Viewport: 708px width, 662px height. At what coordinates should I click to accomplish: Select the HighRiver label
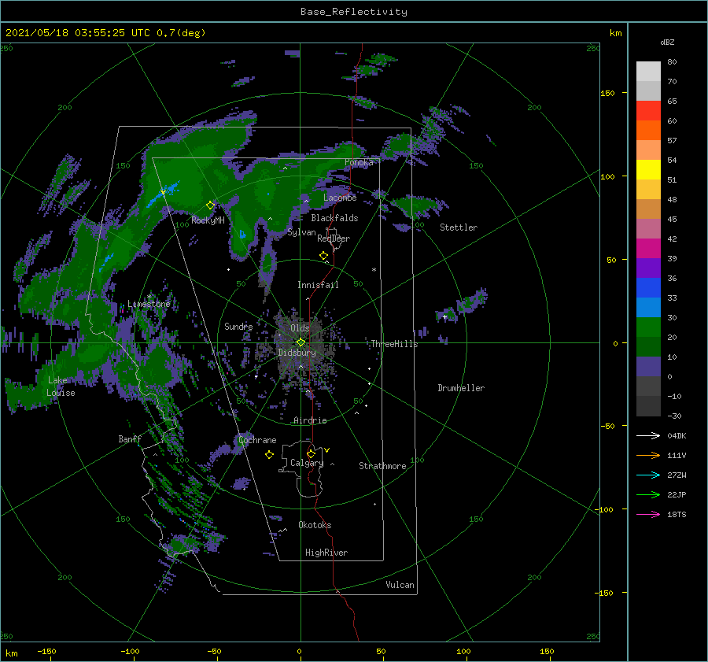pyautogui.click(x=326, y=553)
